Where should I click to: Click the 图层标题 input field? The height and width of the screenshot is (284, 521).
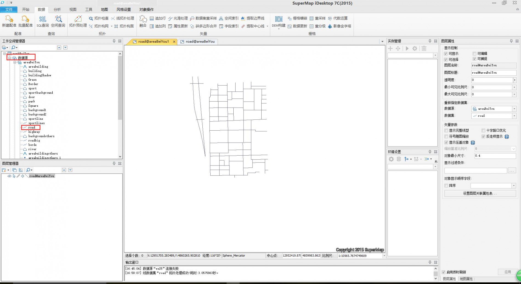494,73
